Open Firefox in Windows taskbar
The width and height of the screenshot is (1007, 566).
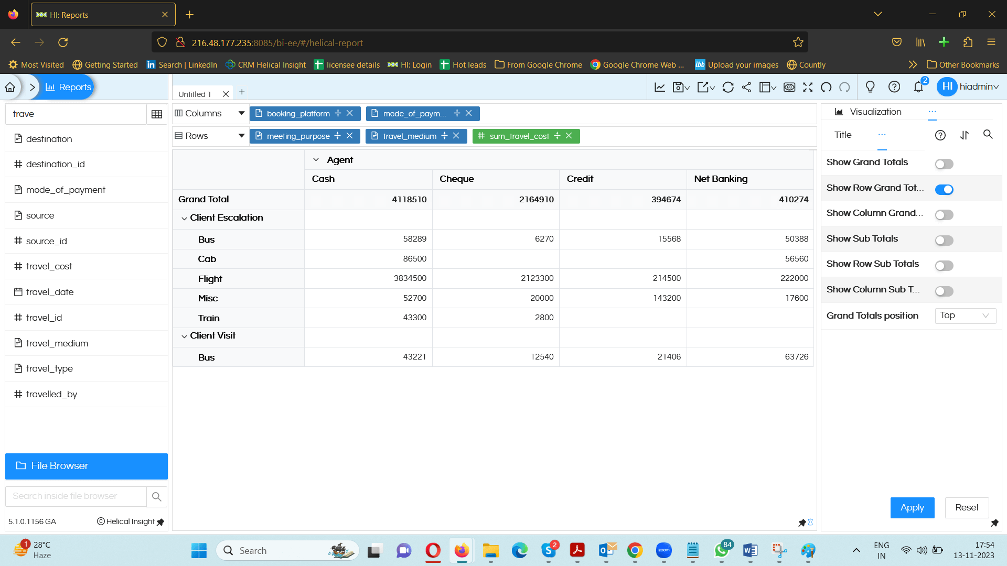(x=462, y=551)
